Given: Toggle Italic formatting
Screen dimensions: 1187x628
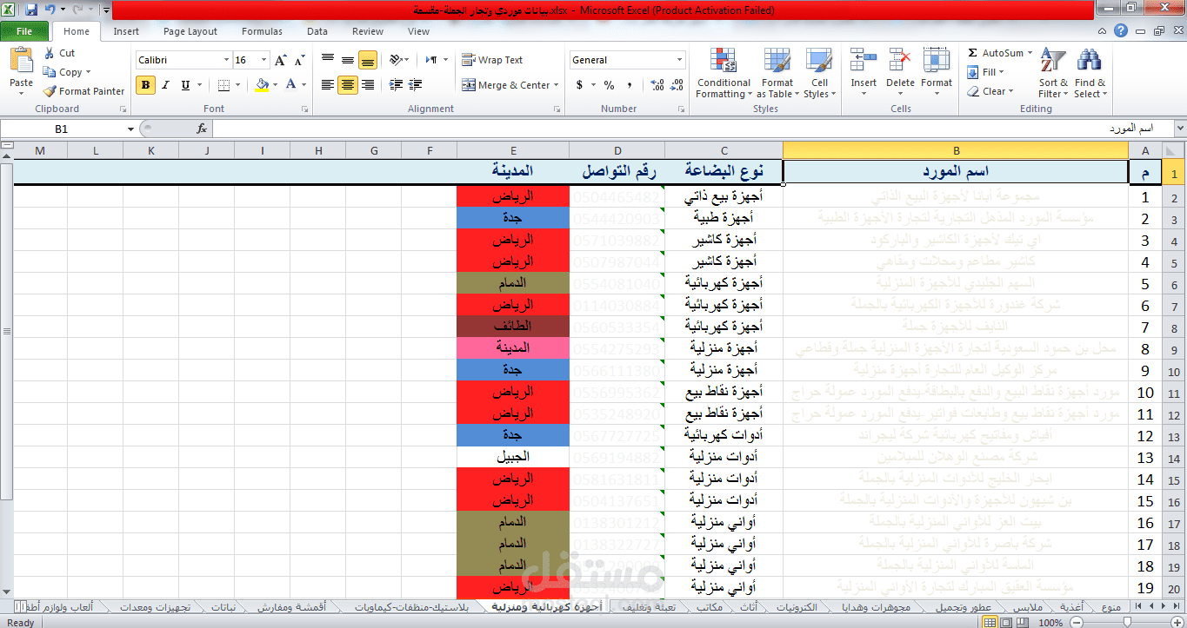Looking at the screenshot, I should point(165,85).
